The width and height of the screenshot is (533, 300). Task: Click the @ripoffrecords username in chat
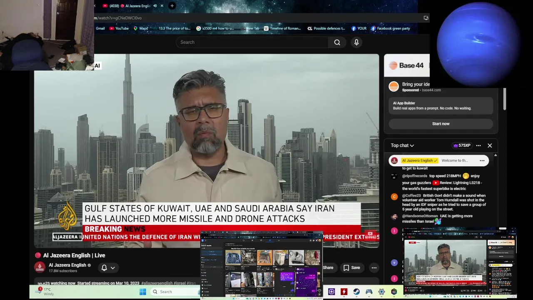click(415, 176)
